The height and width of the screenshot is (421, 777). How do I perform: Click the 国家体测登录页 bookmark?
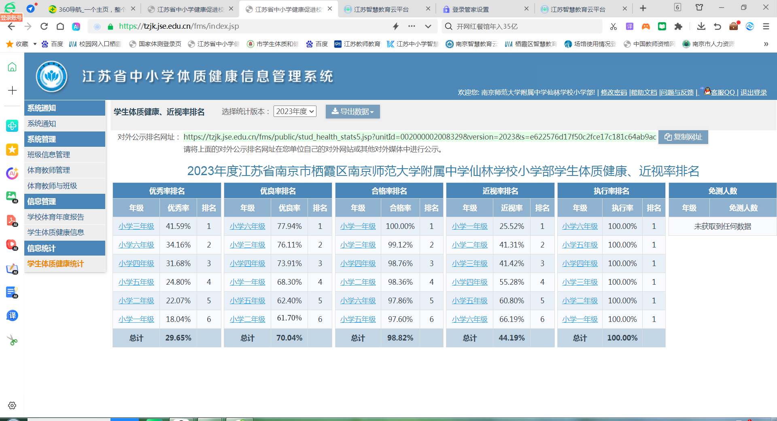point(155,44)
